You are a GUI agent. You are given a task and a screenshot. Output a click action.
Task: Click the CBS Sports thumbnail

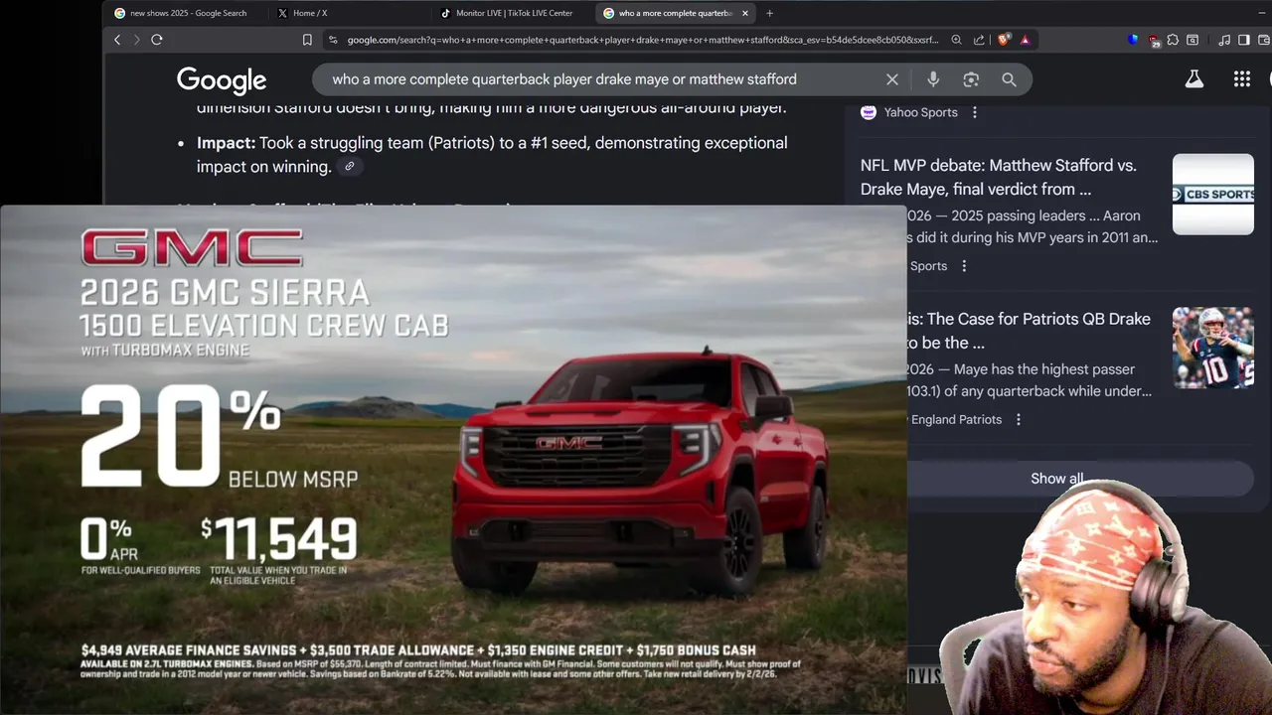[x=1213, y=195]
